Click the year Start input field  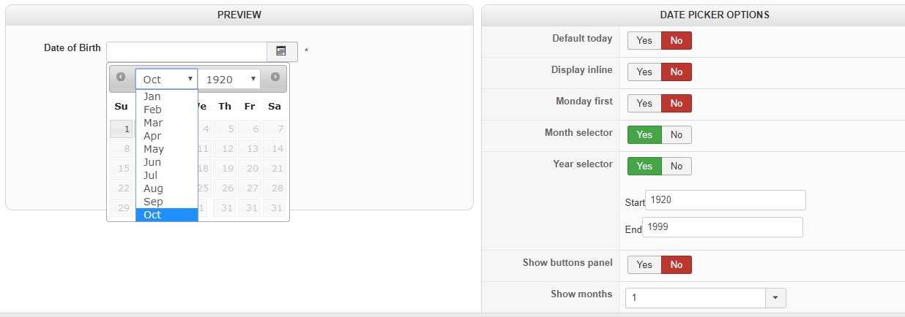pos(725,200)
